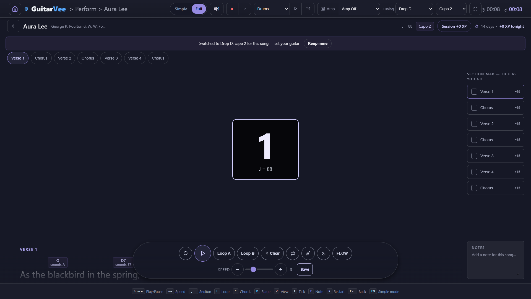Click the Keep mine button
Viewport: 531px width, 299px height.
click(317, 43)
